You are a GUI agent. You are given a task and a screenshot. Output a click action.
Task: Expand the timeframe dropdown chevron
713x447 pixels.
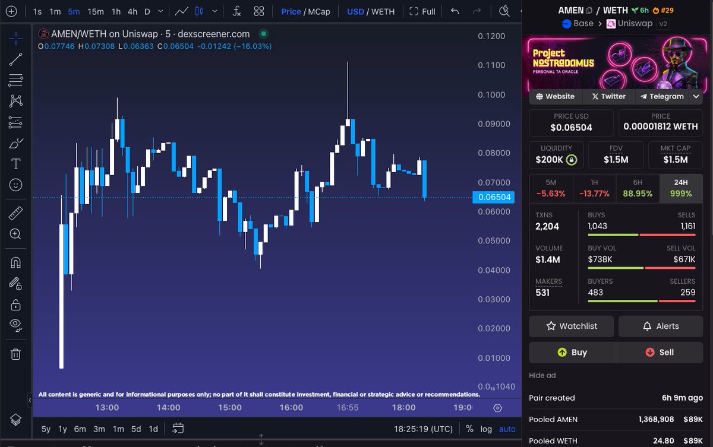[160, 11]
